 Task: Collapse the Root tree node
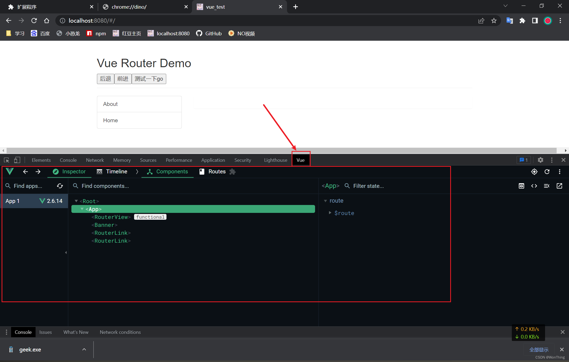(x=76, y=201)
